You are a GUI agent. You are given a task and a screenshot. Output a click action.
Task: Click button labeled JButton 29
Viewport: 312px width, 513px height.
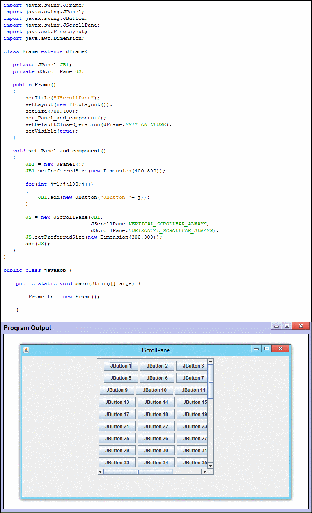click(117, 451)
